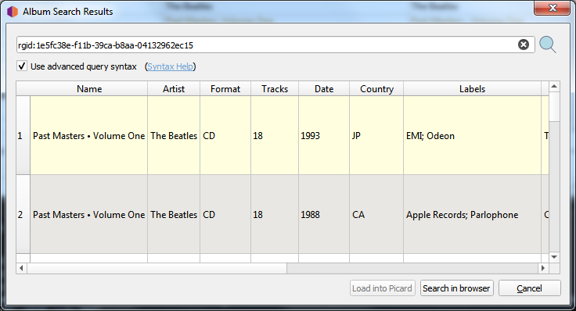This screenshot has height=311, width=576.
Task: Open the Syntax Help link
Action: 170,66
